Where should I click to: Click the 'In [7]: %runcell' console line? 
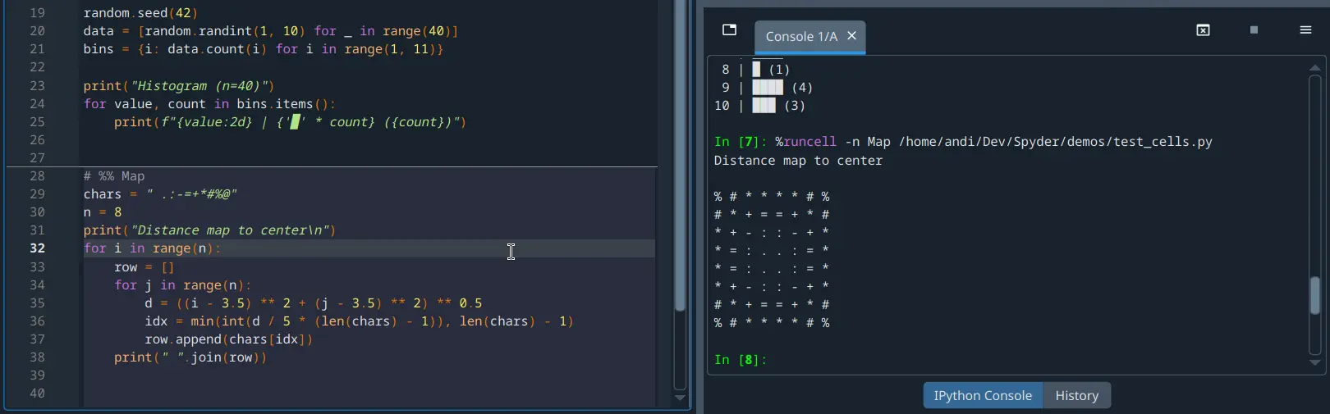[963, 142]
